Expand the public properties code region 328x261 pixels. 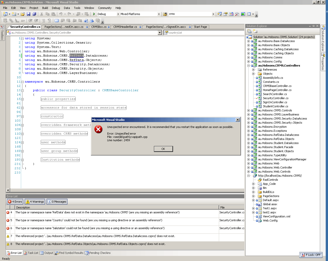pyautogui.click(x=22, y=99)
